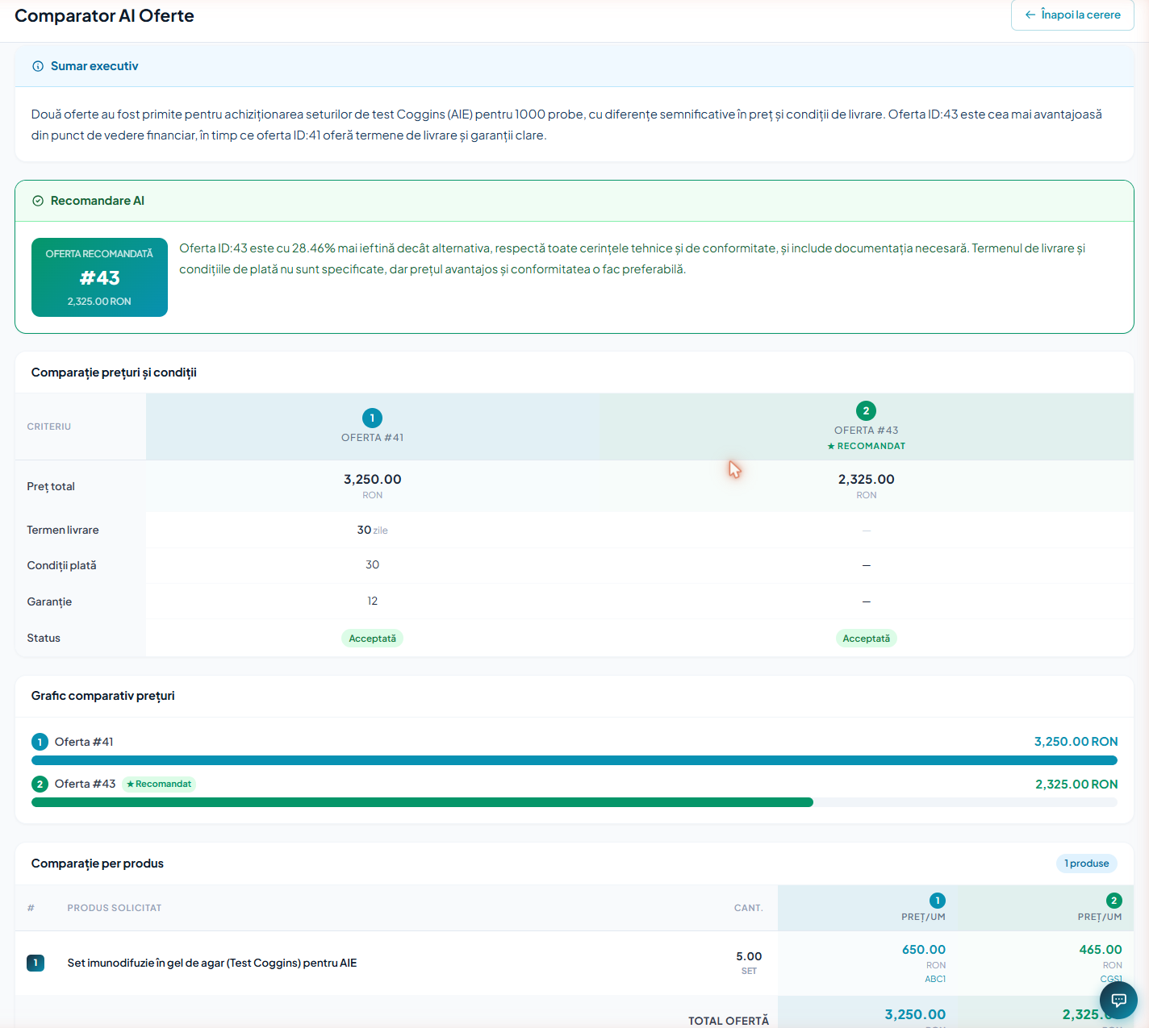The width and height of the screenshot is (1149, 1028).
Task: Click the Înapoi la cerere button
Action: [x=1072, y=15]
